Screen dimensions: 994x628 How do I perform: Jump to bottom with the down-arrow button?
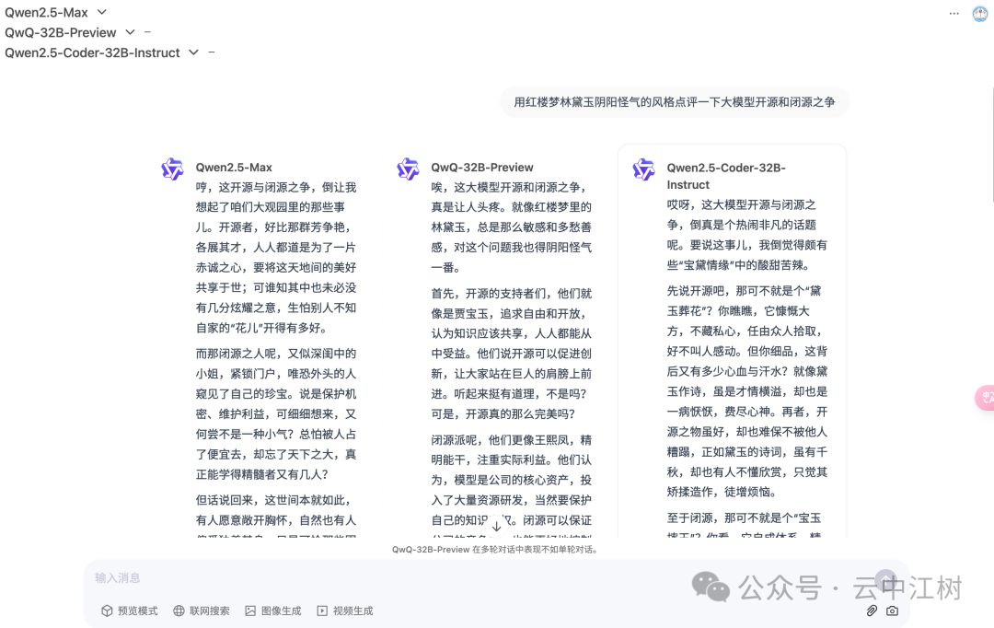pyautogui.click(x=496, y=526)
